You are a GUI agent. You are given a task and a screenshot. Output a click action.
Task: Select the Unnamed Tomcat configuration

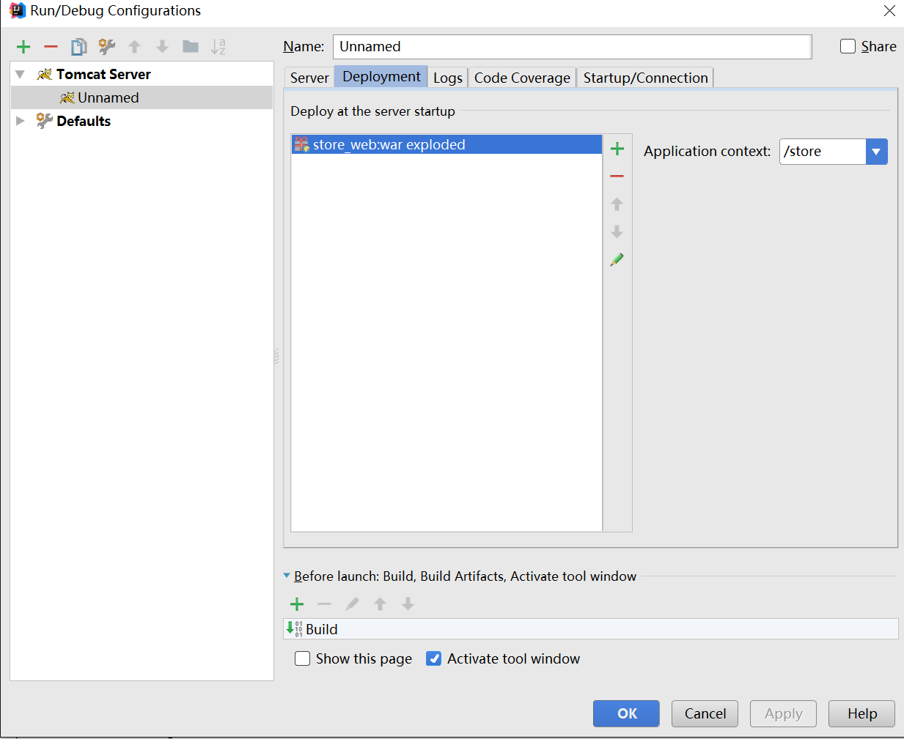click(x=142, y=97)
